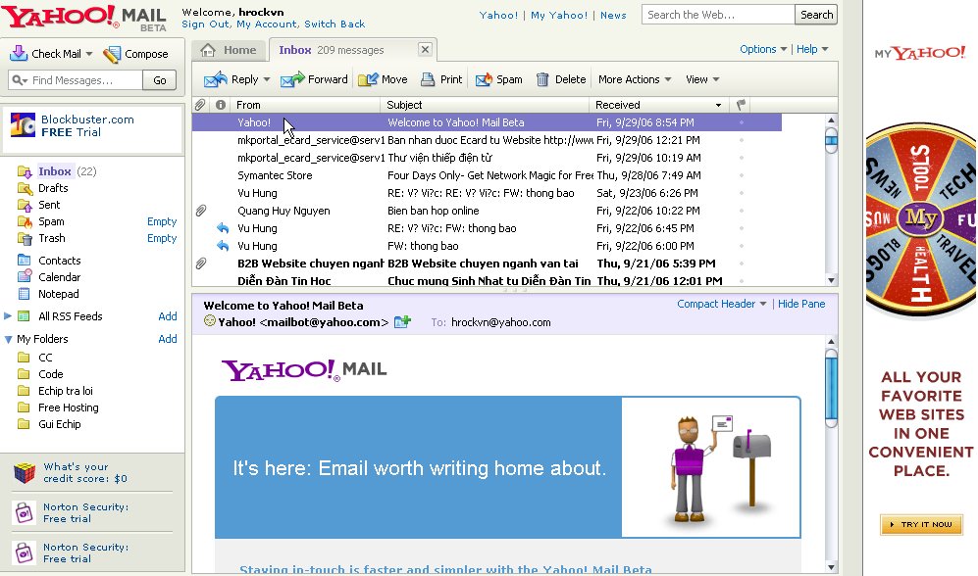Print the selected email
The height and width of the screenshot is (576, 978).
click(x=428, y=79)
